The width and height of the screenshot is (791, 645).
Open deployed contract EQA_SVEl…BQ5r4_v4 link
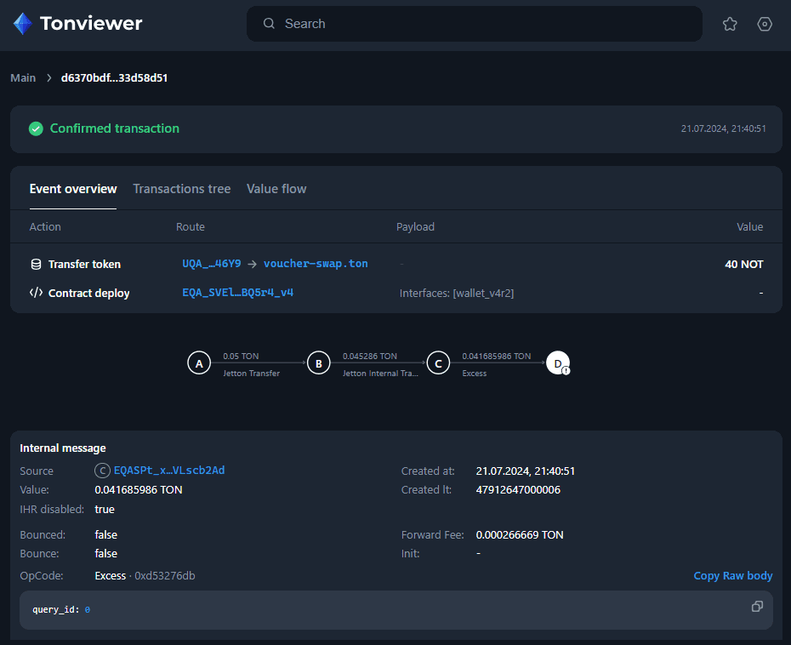coord(238,293)
